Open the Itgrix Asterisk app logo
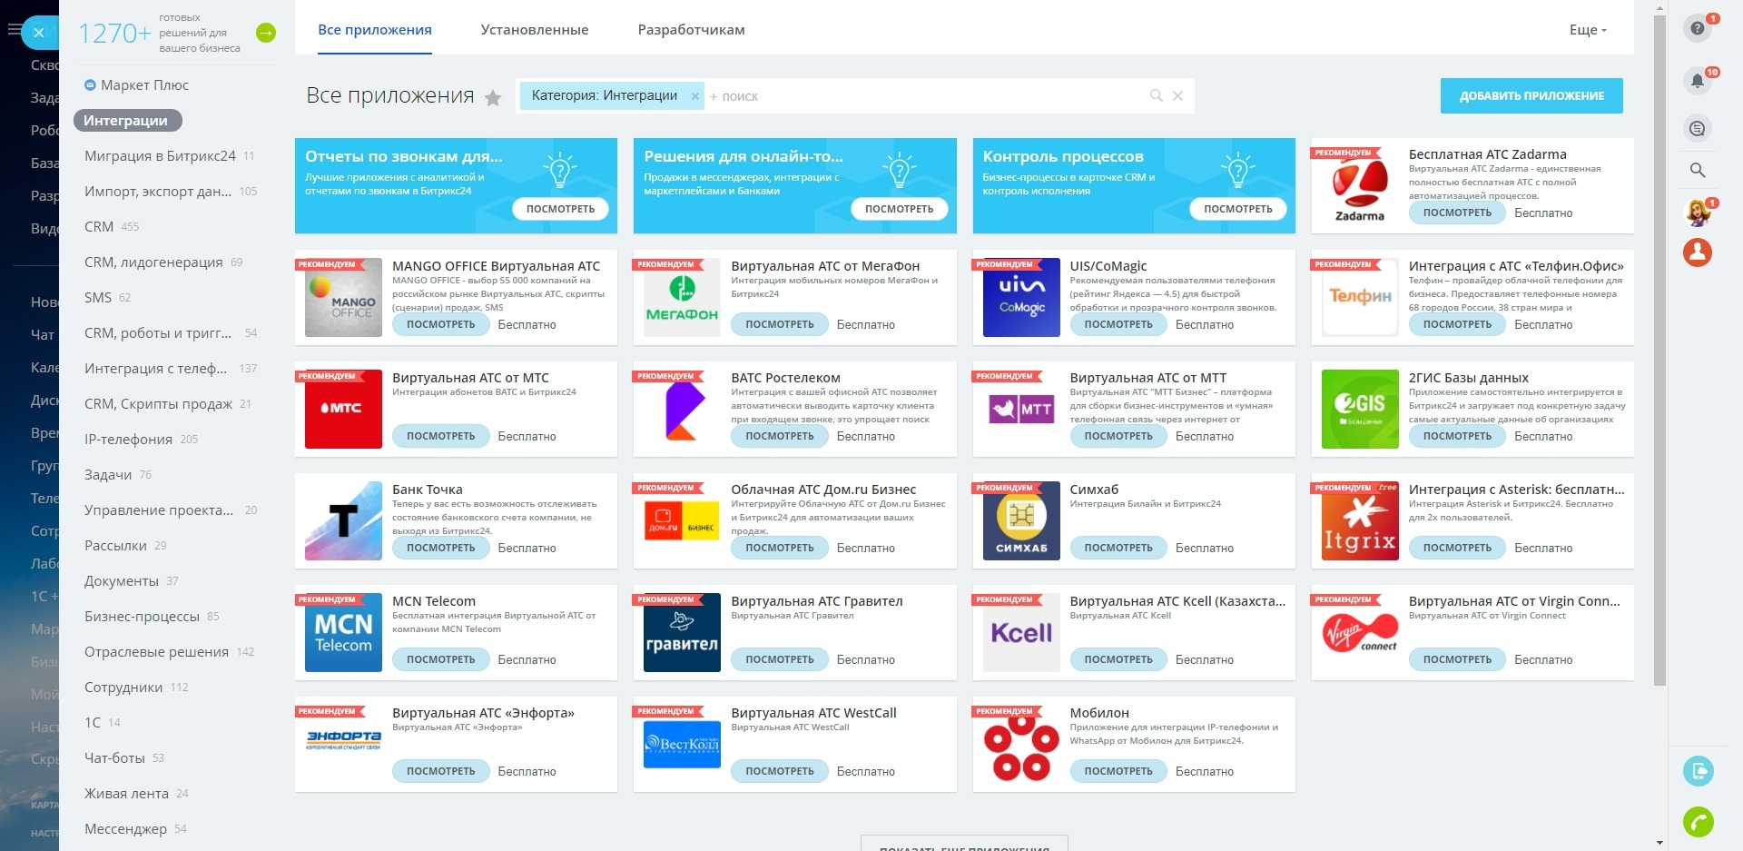 click(x=1360, y=520)
